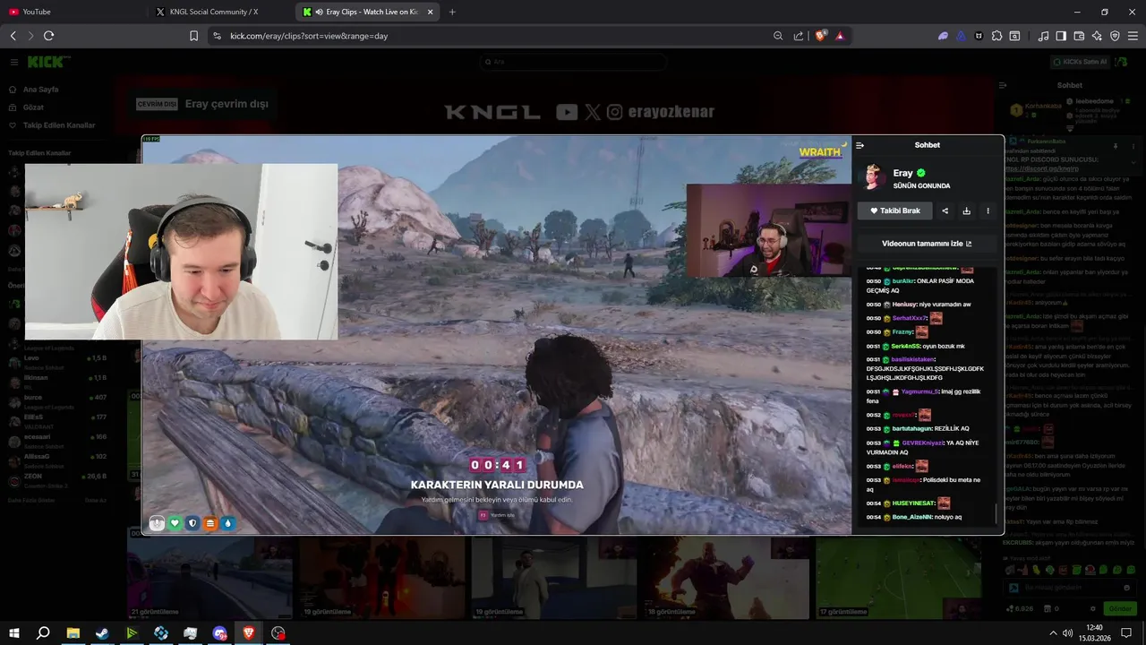Open the browser hamburger main menu
The image size is (1146, 645).
1133,36
